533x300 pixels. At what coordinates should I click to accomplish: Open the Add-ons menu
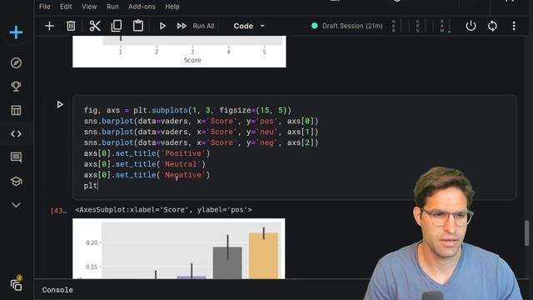click(142, 7)
